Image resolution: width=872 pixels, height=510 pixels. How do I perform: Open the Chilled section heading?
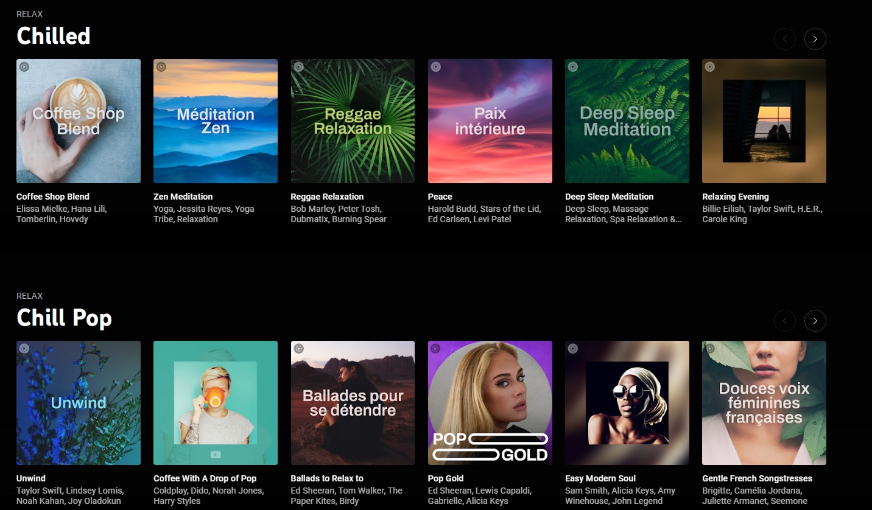tap(52, 36)
